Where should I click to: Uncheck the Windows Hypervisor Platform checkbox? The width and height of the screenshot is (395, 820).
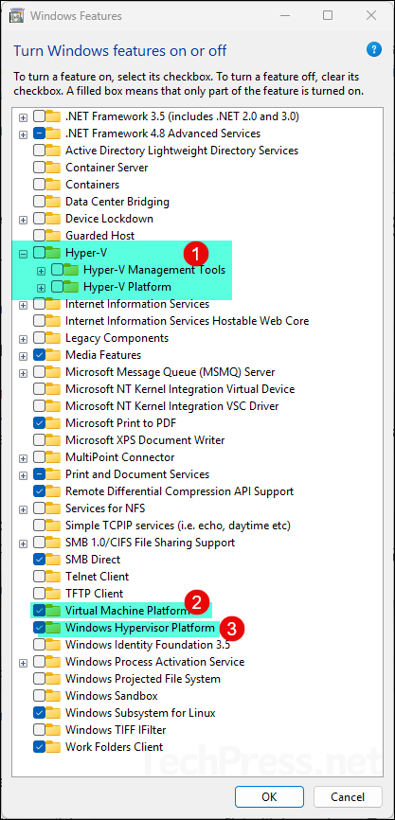[39, 628]
